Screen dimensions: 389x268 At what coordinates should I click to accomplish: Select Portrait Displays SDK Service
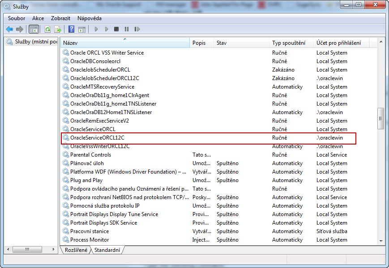tap(103, 223)
